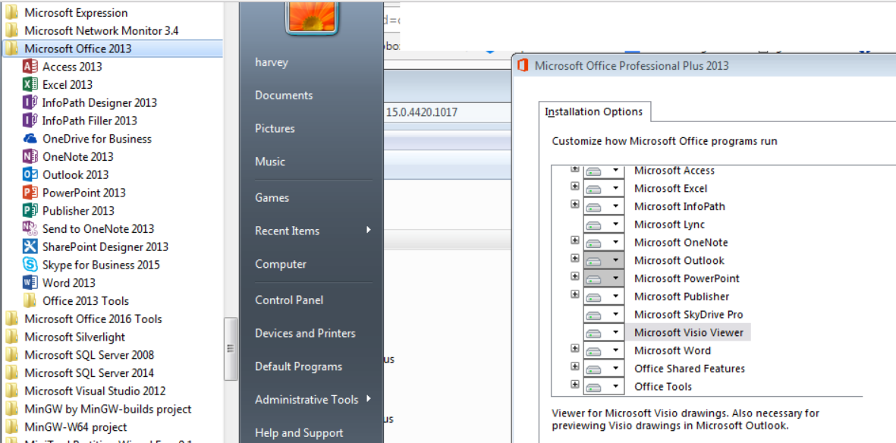The width and height of the screenshot is (896, 443).
Task: Open Devices and Printers
Action: point(305,333)
